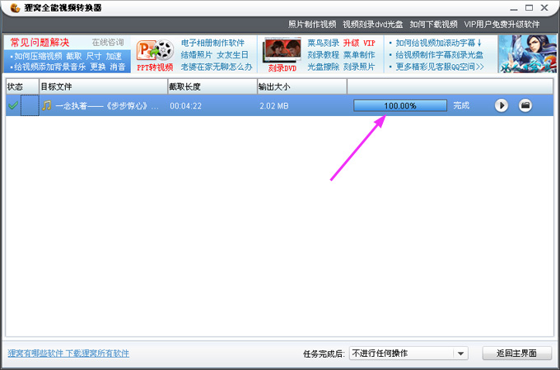The image size is (560, 370).
Task: Click the 2.02 MB output size value
Action: (x=274, y=106)
